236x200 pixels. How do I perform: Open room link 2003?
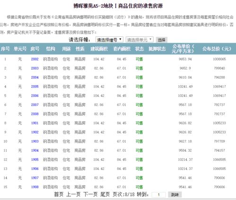[x=35, y=68]
